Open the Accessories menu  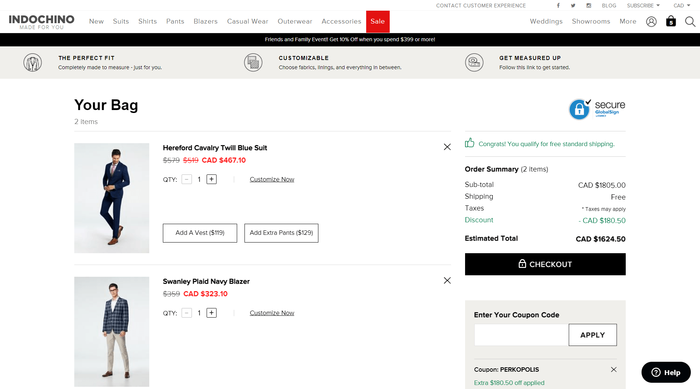[341, 21]
